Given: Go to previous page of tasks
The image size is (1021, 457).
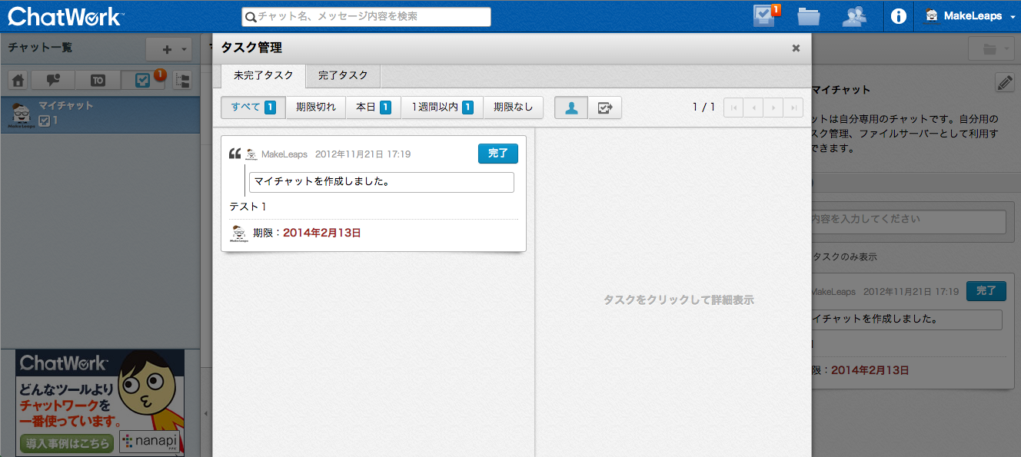Looking at the screenshot, I should coord(753,108).
